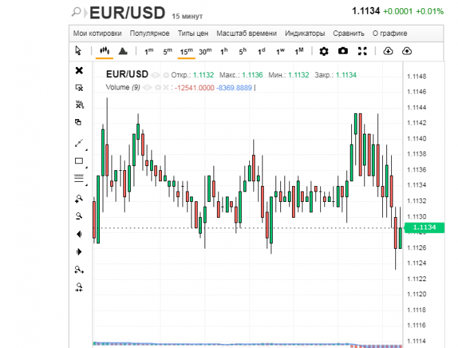The width and height of the screenshot is (458, 348).
Task: Click the cloud download icon
Action: tap(388, 51)
